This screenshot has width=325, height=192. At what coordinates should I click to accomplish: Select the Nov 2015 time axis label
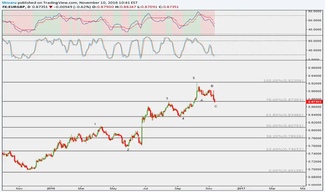pyautogui.click(x=19, y=189)
